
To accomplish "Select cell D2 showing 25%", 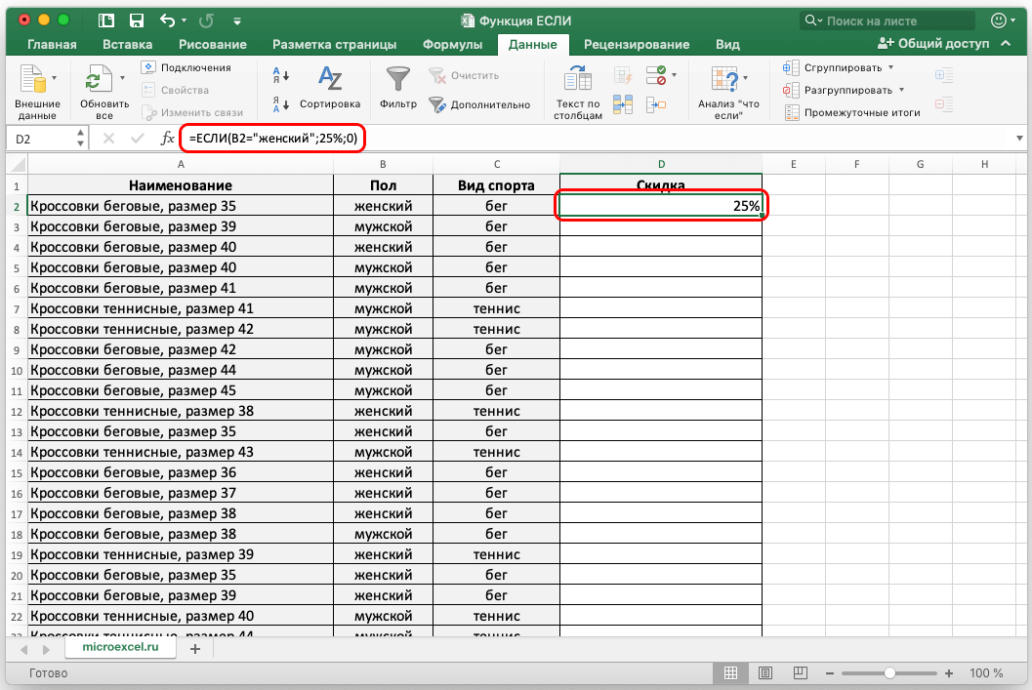I will click(x=661, y=206).
